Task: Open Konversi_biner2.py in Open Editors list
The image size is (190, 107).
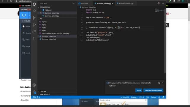Action: [x=52, y=16]
